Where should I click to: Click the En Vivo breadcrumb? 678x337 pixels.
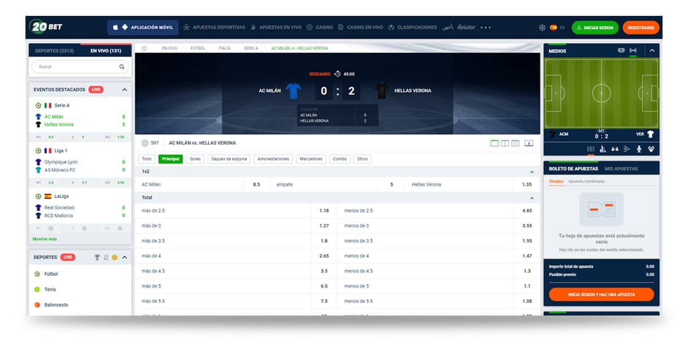click(169, 48)
